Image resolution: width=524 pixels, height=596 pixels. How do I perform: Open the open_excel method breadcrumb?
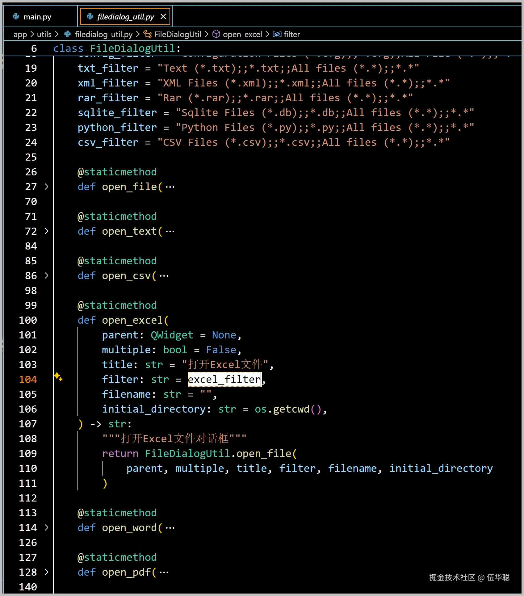tap(242, 34)
